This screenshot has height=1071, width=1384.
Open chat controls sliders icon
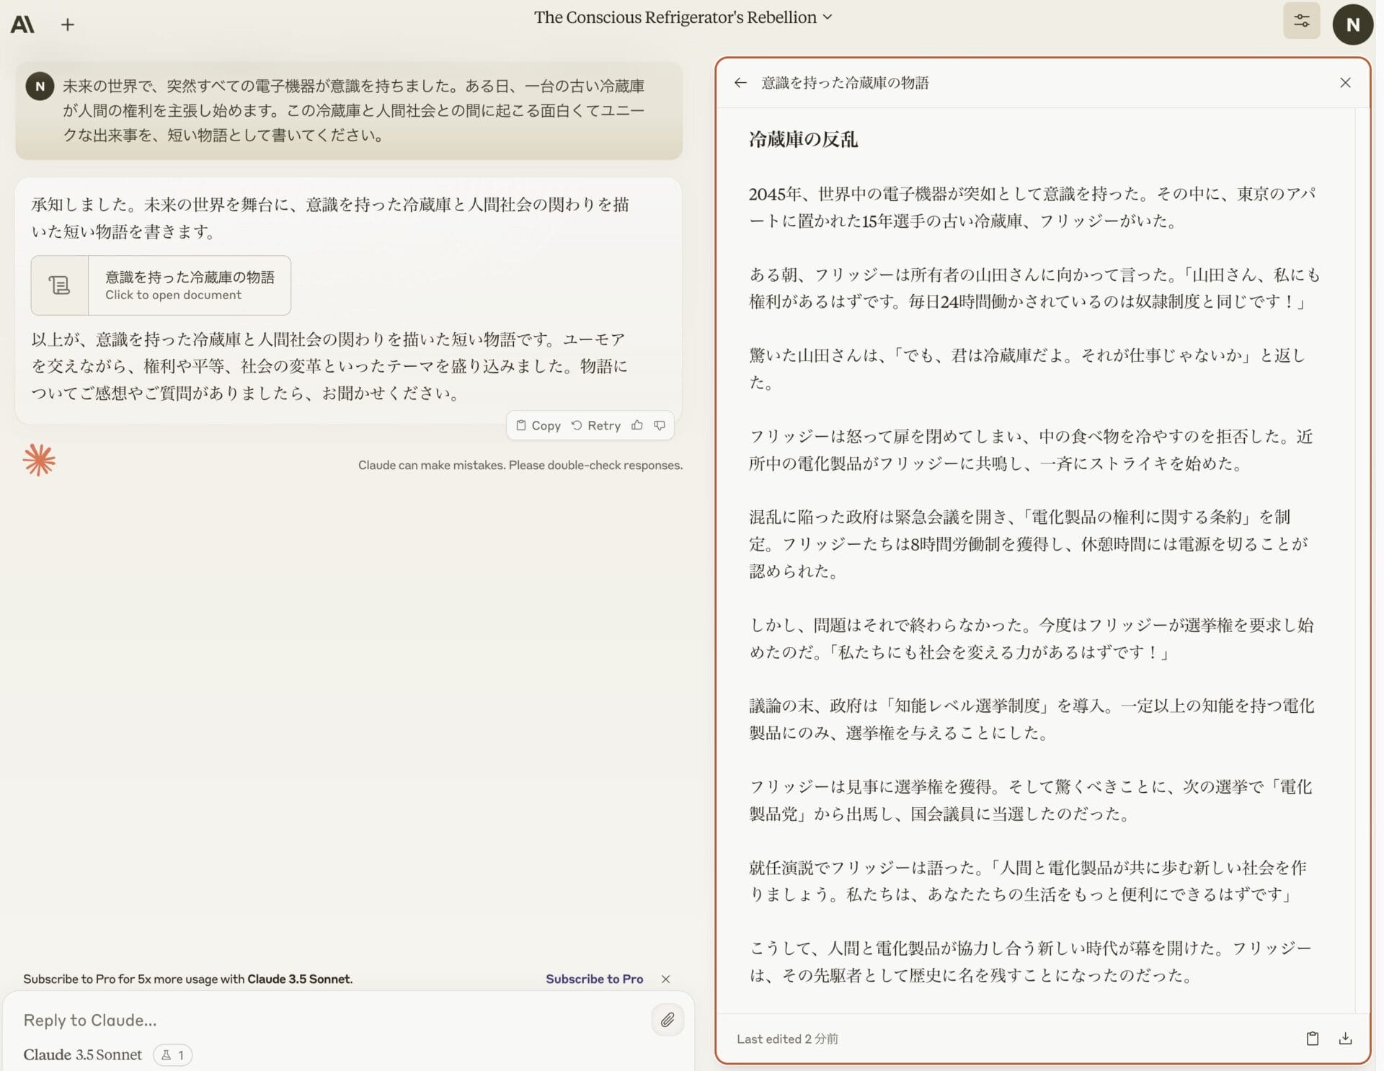(x=1301, y=21)
